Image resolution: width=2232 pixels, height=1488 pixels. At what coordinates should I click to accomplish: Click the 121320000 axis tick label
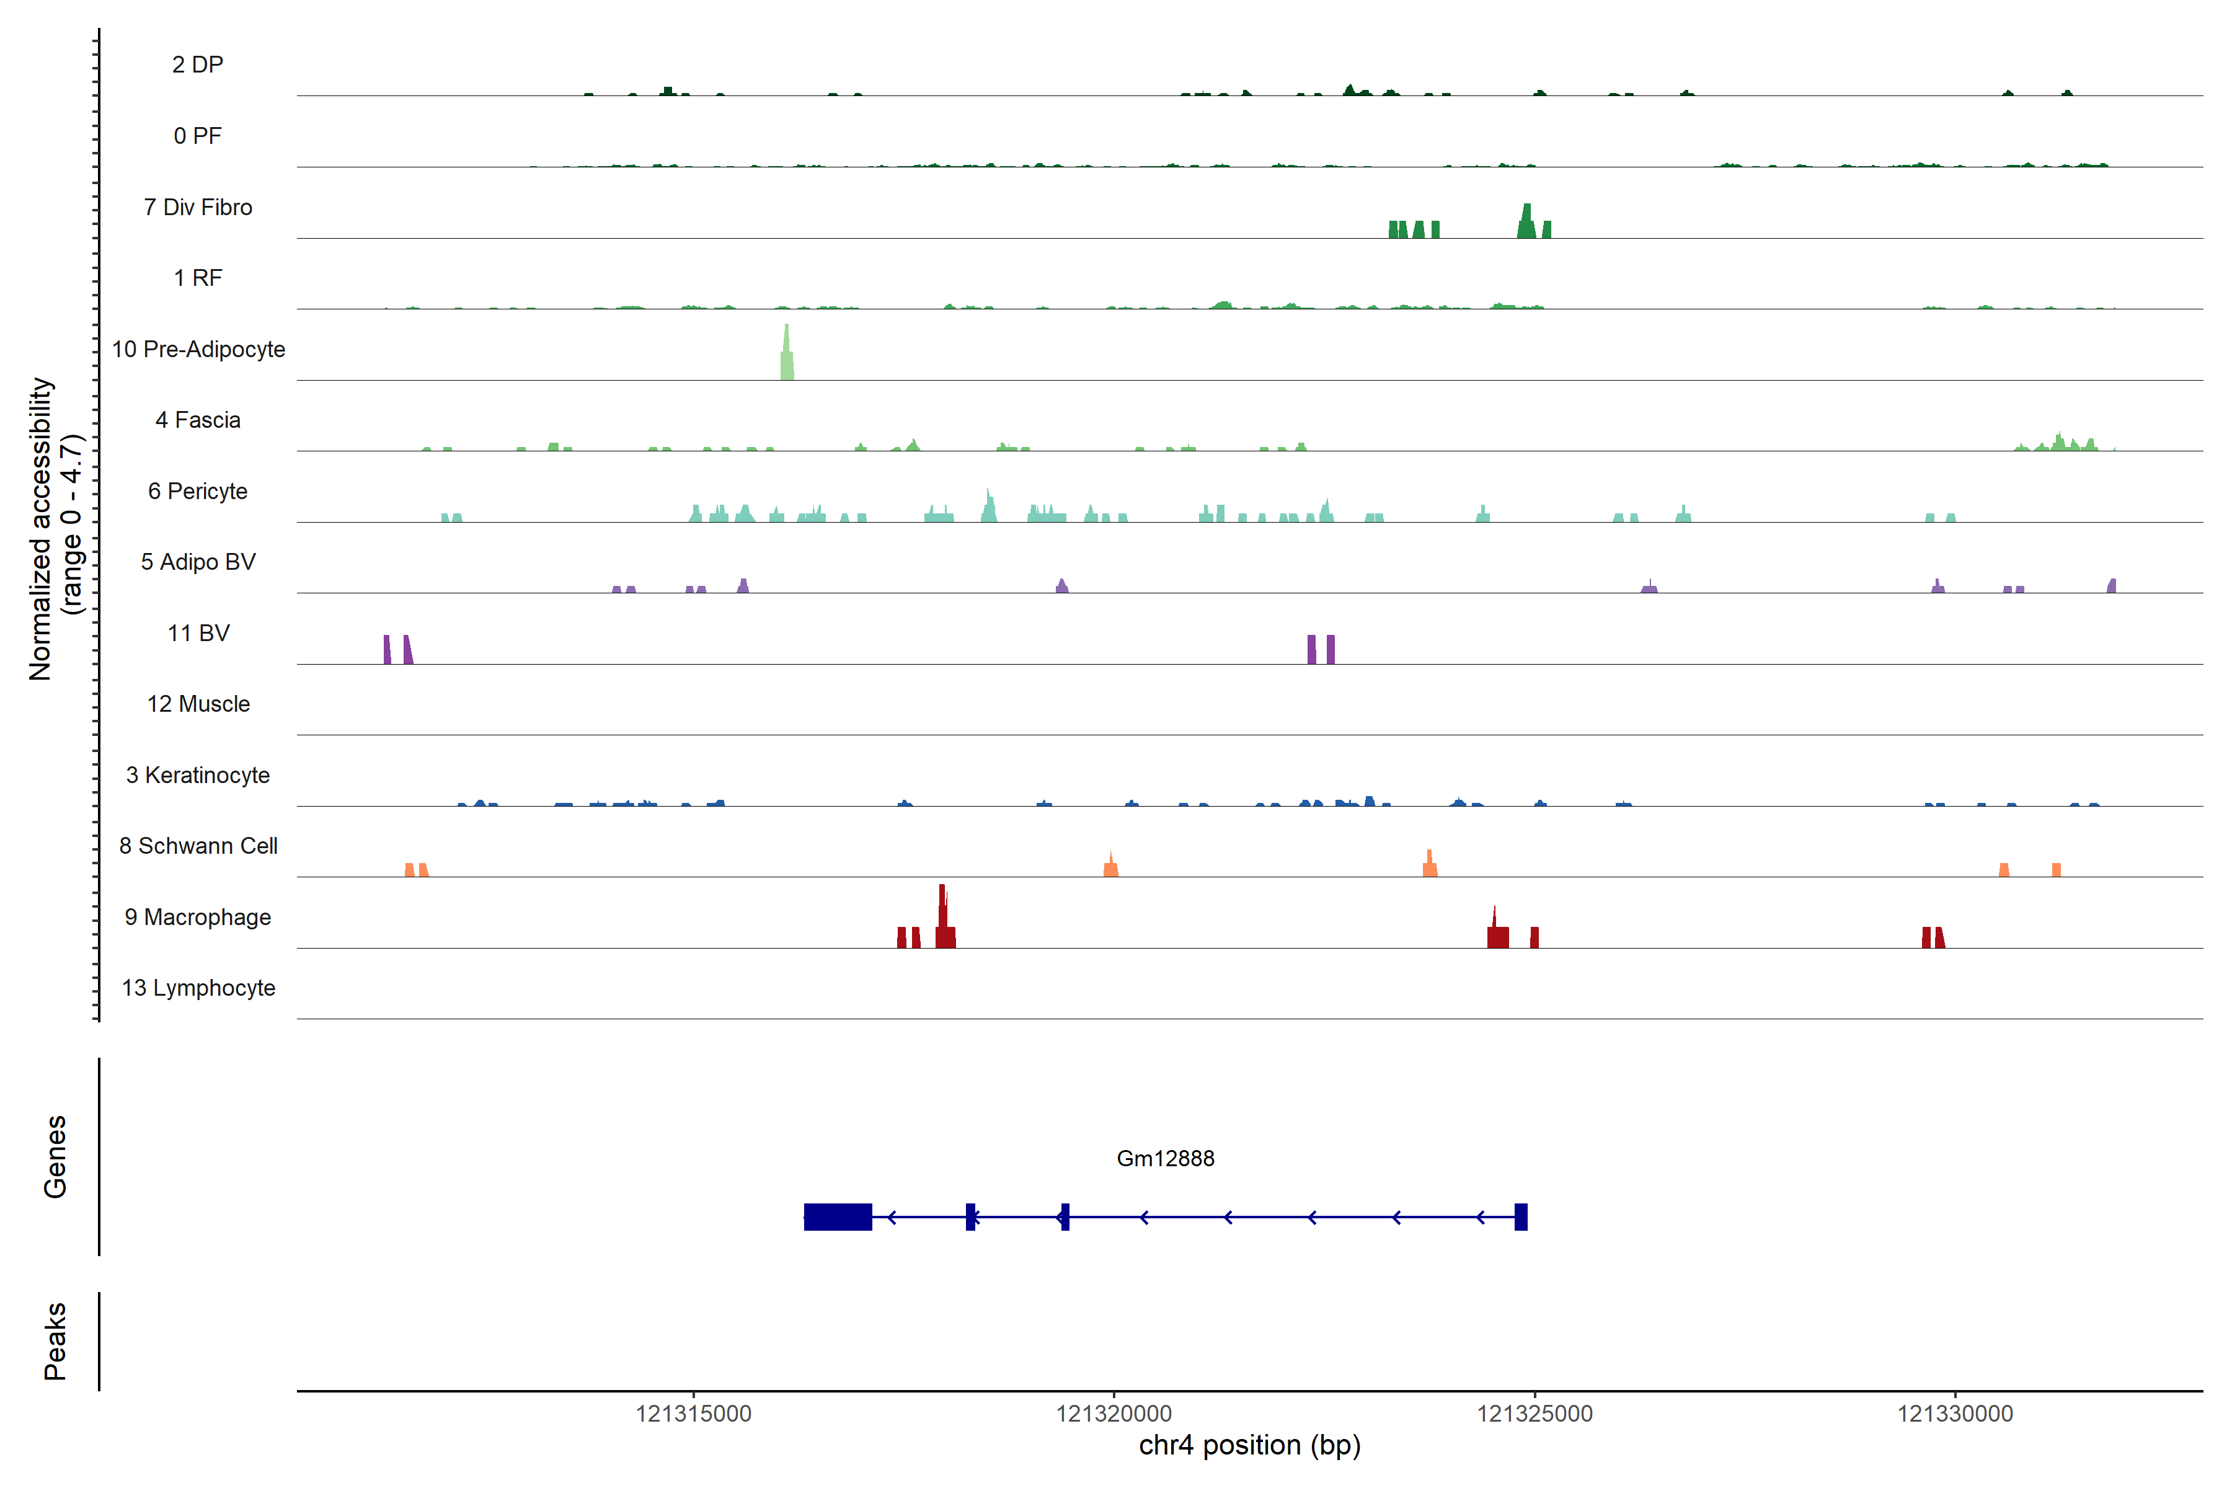point(1113,1413)
